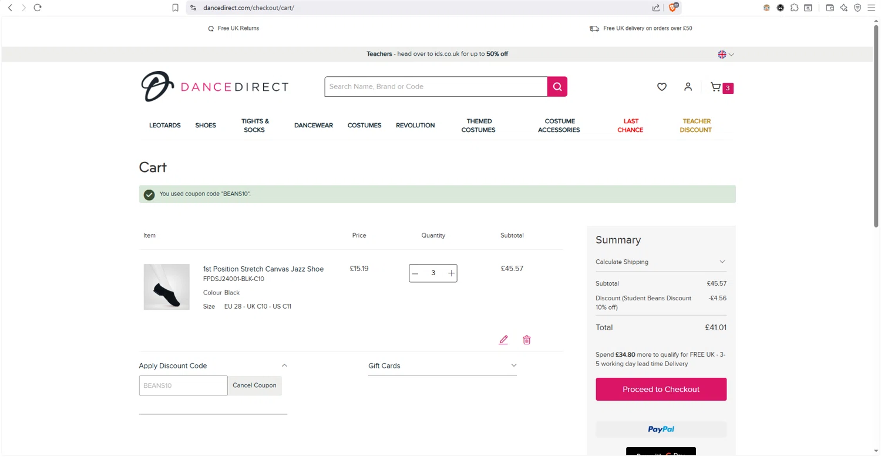Open the TIGHTS & SOCKS menu
This screenshot has height=457, width=881.
(255, 126)
